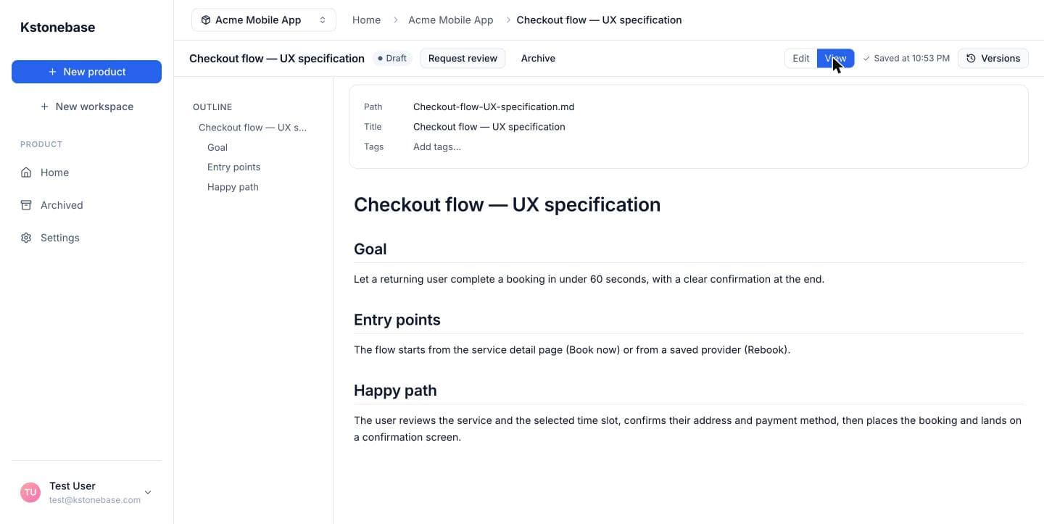The width and height of the screenshot is (1044, 524).
Task: Click the plus icon beside New workspace
Action: (x=44, y=107)
